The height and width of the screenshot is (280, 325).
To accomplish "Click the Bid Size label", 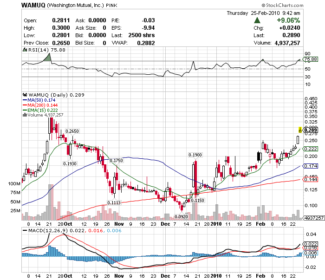I will coord(85,43).
